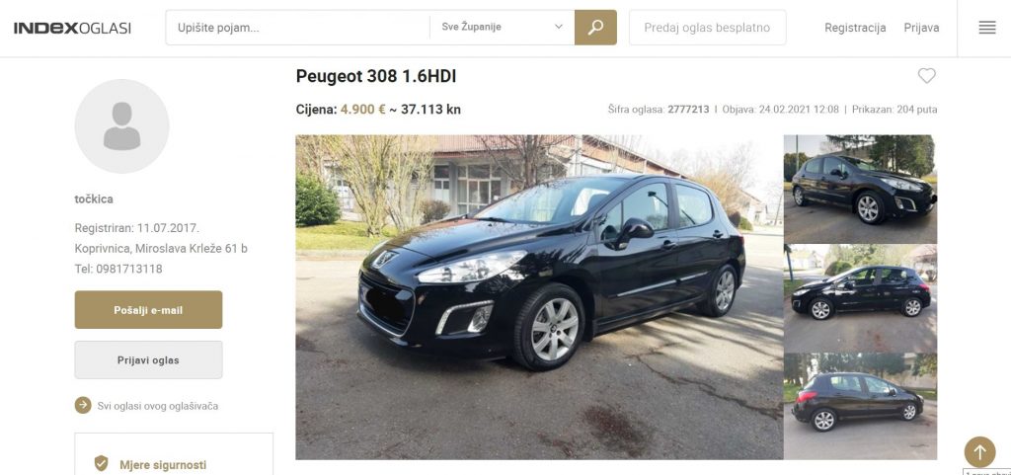Open the hamburger menu icon

tap(987, 27)
